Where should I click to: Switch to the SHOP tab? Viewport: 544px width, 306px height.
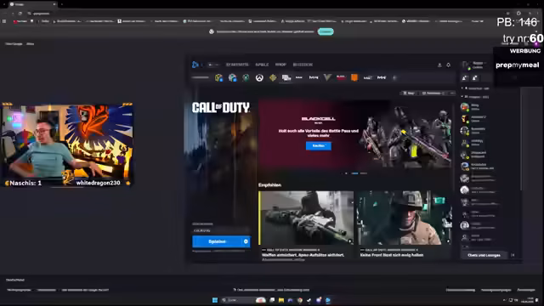pyautogui.click(x=280, y=65)
